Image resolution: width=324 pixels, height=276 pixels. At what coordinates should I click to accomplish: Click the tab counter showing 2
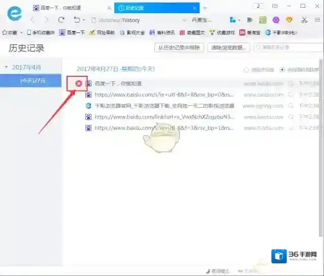click(x=258, y=6)
